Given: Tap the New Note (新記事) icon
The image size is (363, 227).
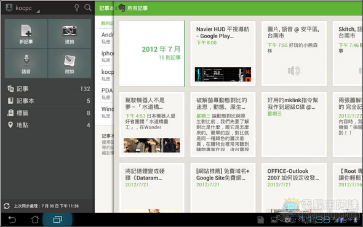Looking at the screenshot, I should (26, 34).
